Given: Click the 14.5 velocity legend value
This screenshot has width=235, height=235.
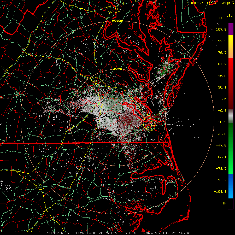Looking at the screenshot, I should 222,99.
